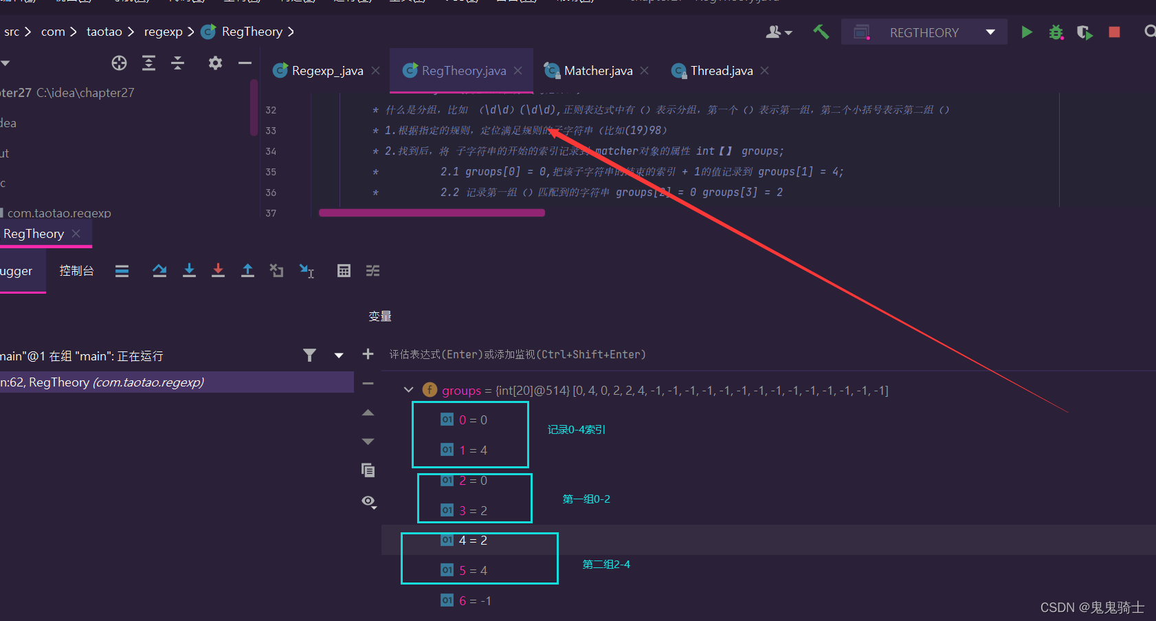Click the chapter27 project root item

click(67, 93)
